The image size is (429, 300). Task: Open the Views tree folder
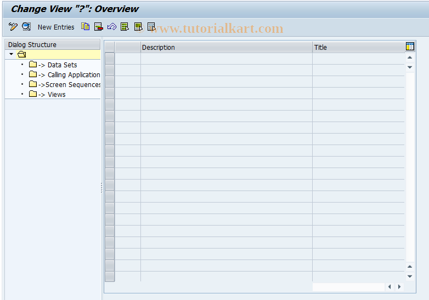[x=52, y=95]
